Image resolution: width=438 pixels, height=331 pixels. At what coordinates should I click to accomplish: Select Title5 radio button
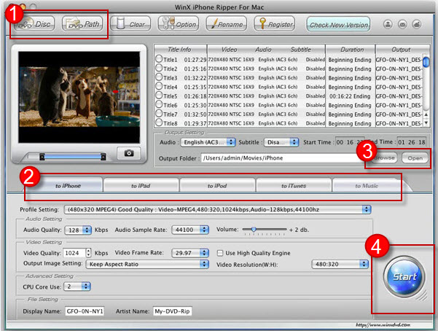159,96
